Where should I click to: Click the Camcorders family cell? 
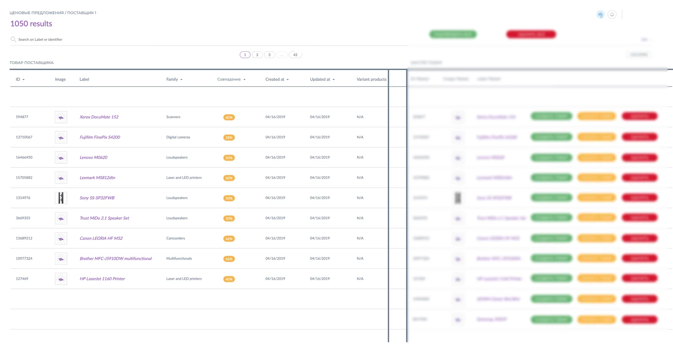(175, 238)
